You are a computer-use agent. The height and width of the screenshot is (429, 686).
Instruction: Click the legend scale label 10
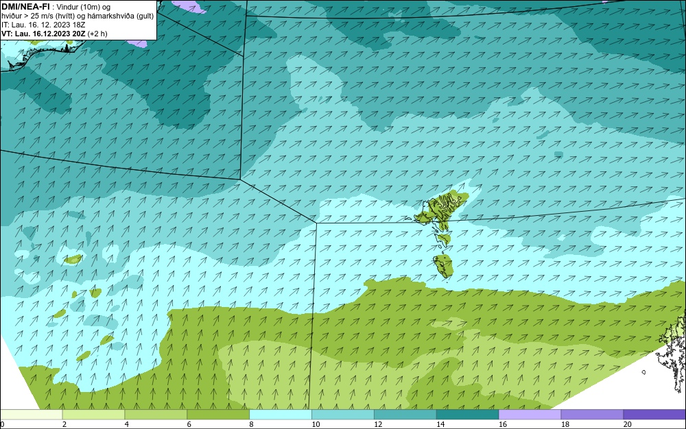point(316,424)
